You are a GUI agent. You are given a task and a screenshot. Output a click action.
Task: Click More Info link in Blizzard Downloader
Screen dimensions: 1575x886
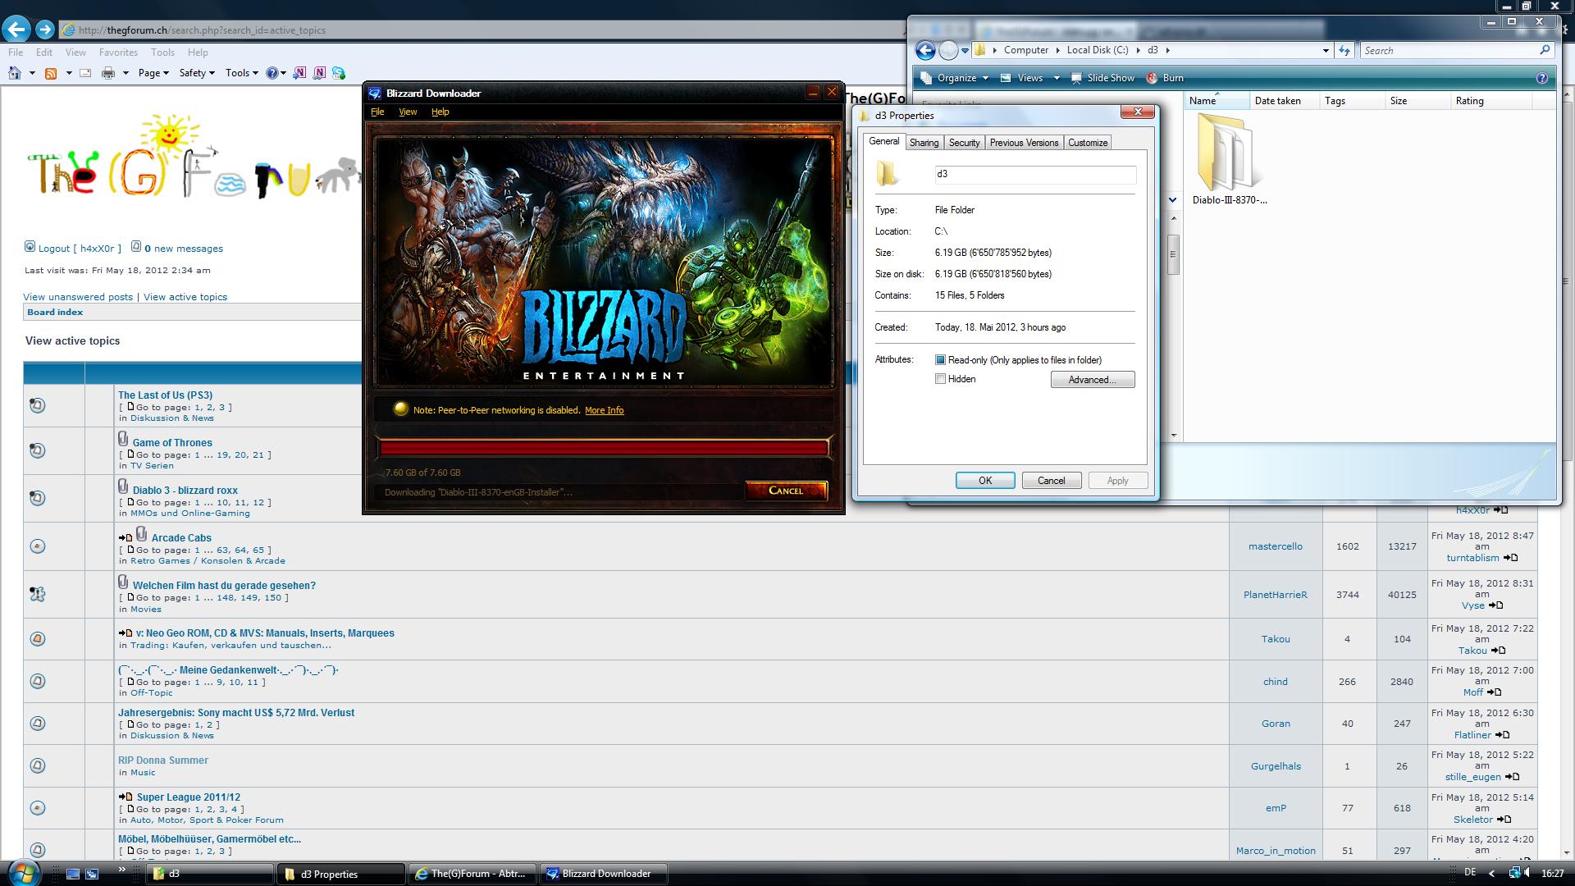pyautogui.click(x=605, y=410)
